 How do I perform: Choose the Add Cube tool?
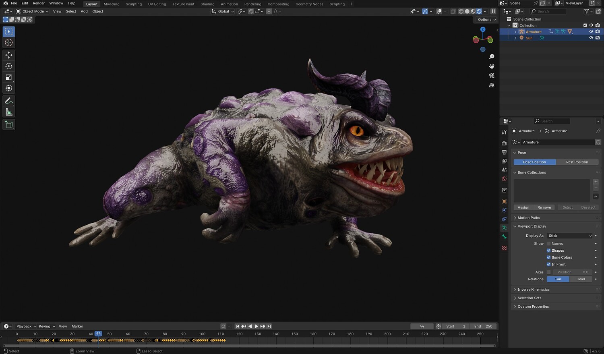(x=9, y=124)
